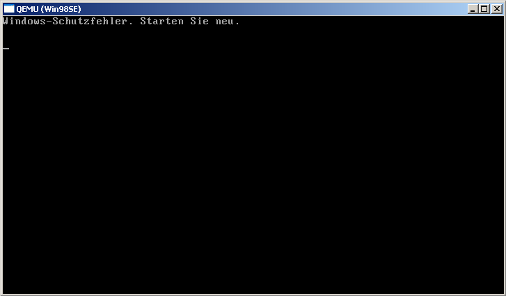Viewport: 506px width, 296px height.
Task: Click the word "neu." in console
Action: click(228, 22)
